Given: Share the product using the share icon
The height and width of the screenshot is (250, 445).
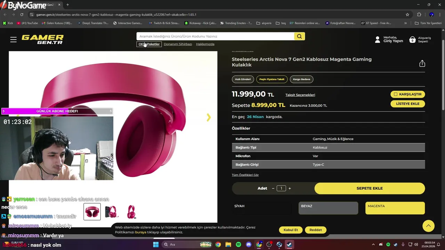Looking at the screenshot, I should tap(422, 64).
